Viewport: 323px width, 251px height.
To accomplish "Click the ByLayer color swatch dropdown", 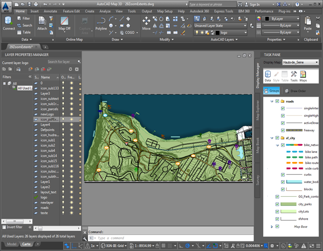I will tap(281, 19).
